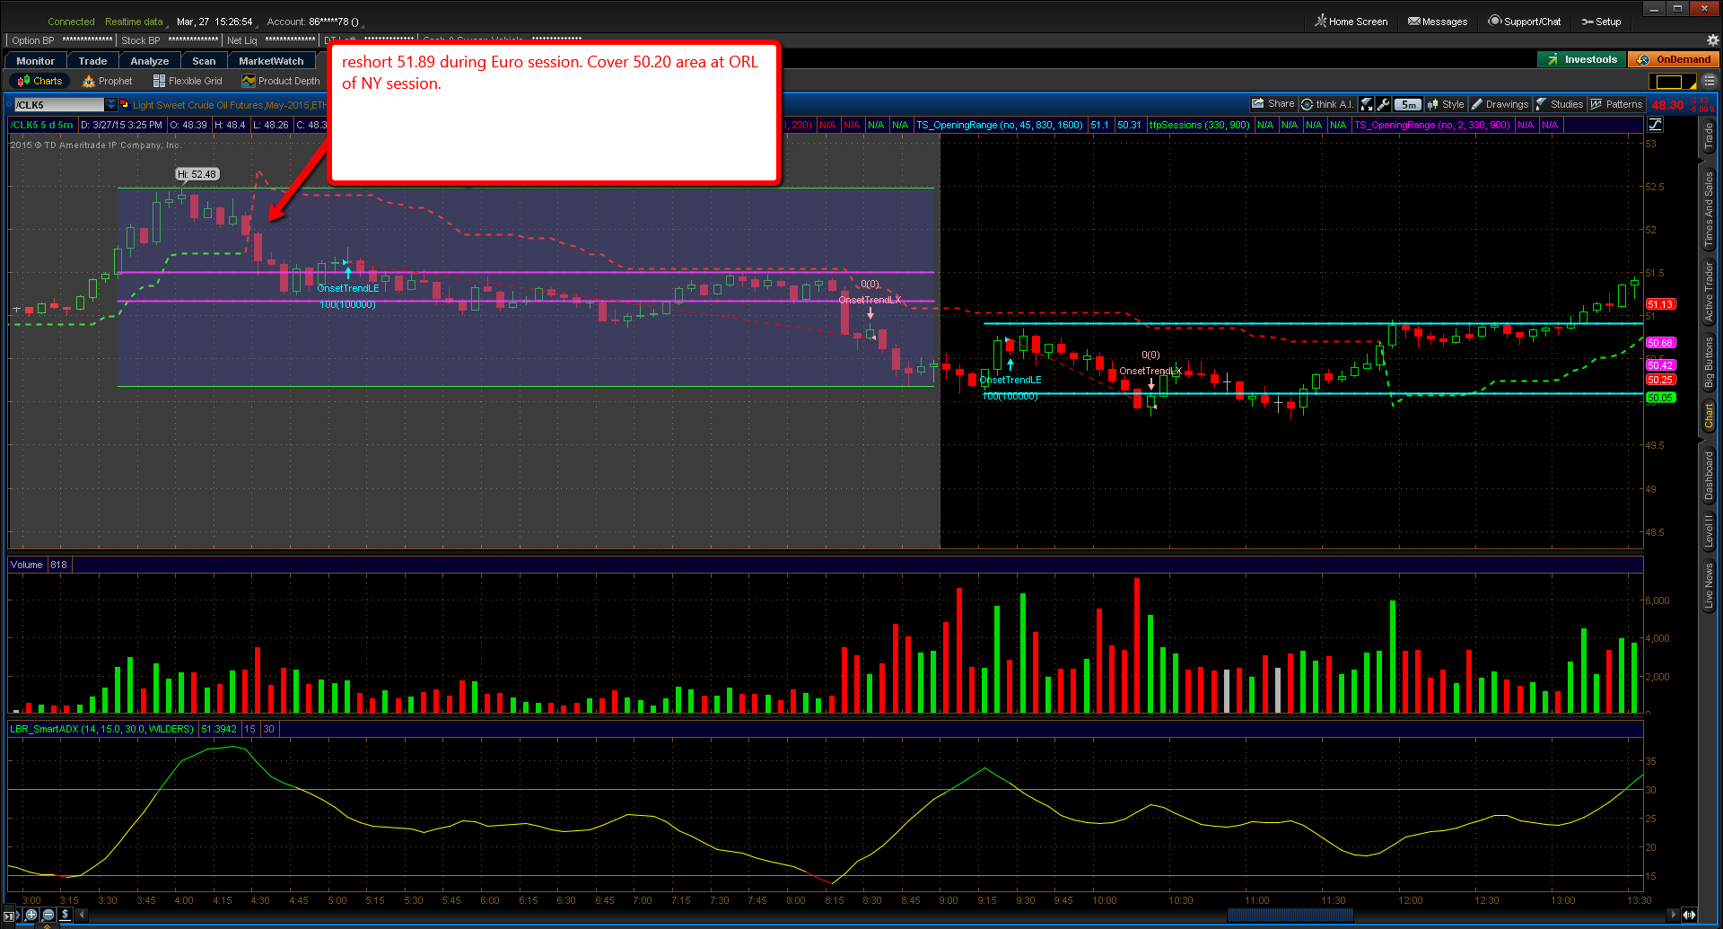Open the Product Depth subtab

[281, 81]
